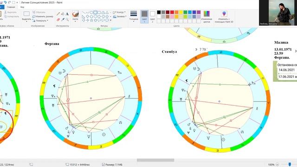The image size is (297, 167).
Task: Pick the red color swatch
Action: pos(172,13)
